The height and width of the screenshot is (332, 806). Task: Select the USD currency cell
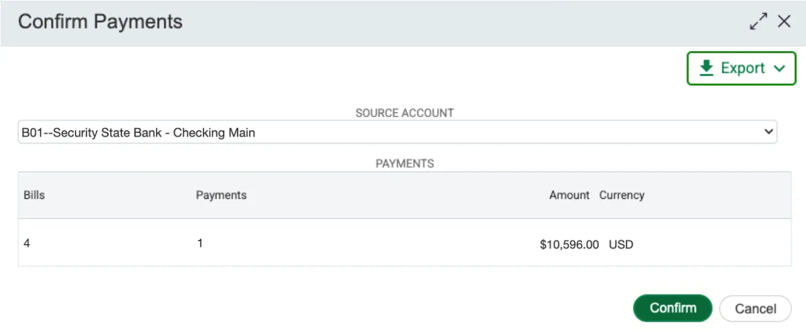(621, 244)
